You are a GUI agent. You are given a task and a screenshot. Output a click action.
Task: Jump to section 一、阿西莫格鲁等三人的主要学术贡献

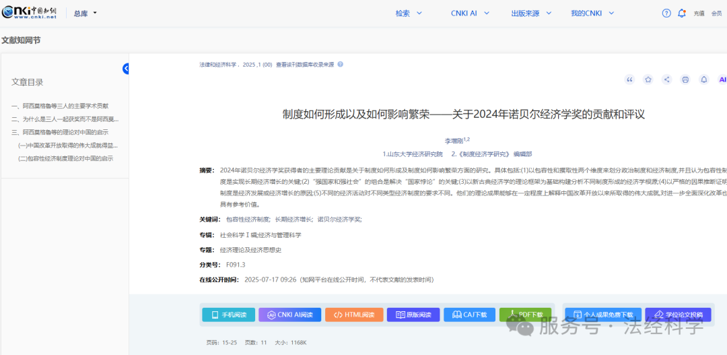click(61, 106)
